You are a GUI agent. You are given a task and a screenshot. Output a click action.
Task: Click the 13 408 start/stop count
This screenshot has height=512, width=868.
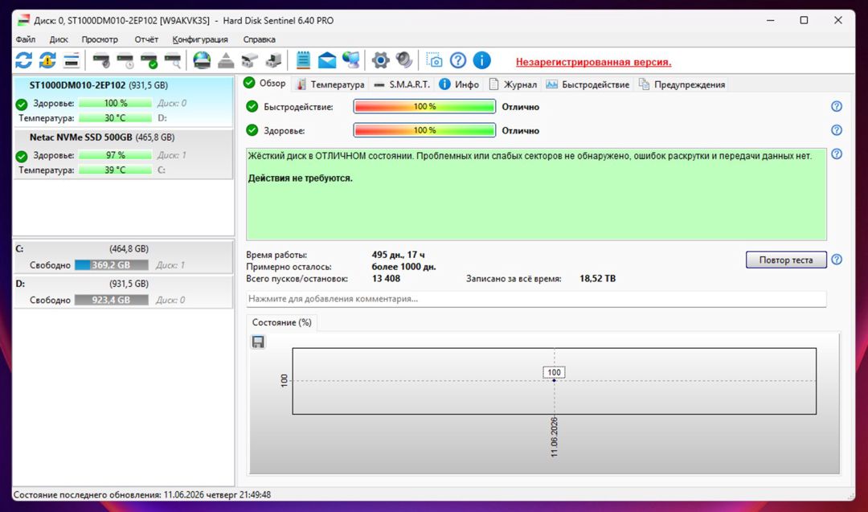(386, 278)
